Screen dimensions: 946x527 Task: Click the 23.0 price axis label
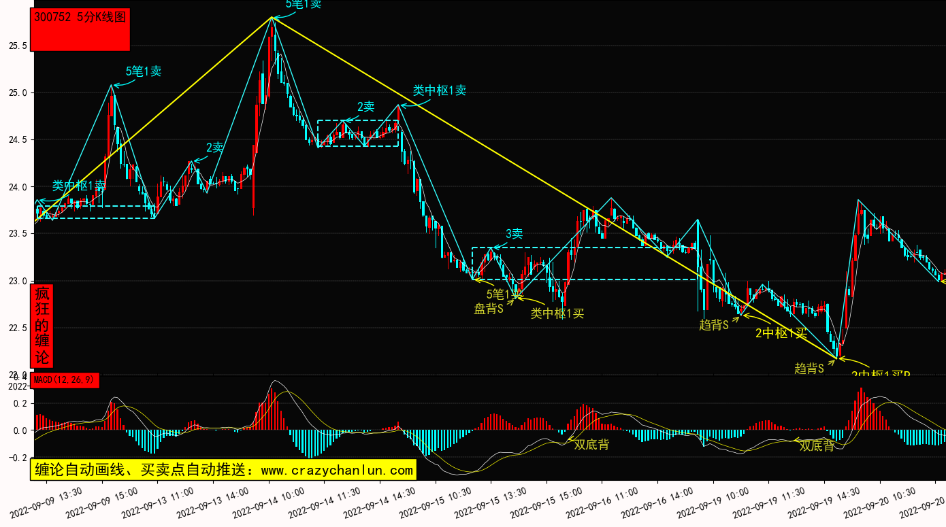[x=18, y=281]
